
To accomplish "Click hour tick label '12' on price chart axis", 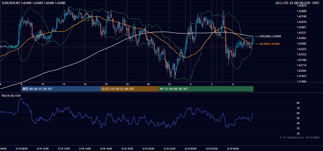I will tap(64, 84).
